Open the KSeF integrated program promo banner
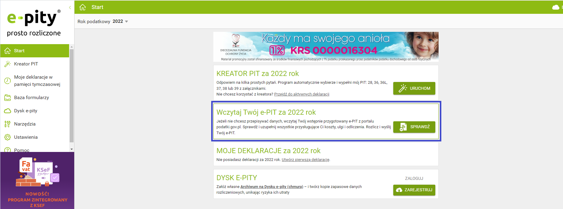Viewport: 563px width, 209px height. pyautogui.click(x=37, y=180)
